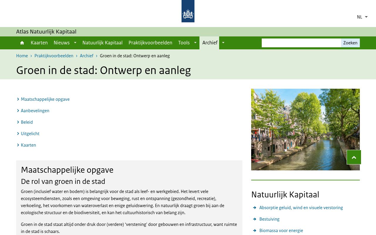Follow the Praktijkvoorbeelden breadcrumb link
The width and height of the screenshot is (376, 235).
(x=54, y=56)
